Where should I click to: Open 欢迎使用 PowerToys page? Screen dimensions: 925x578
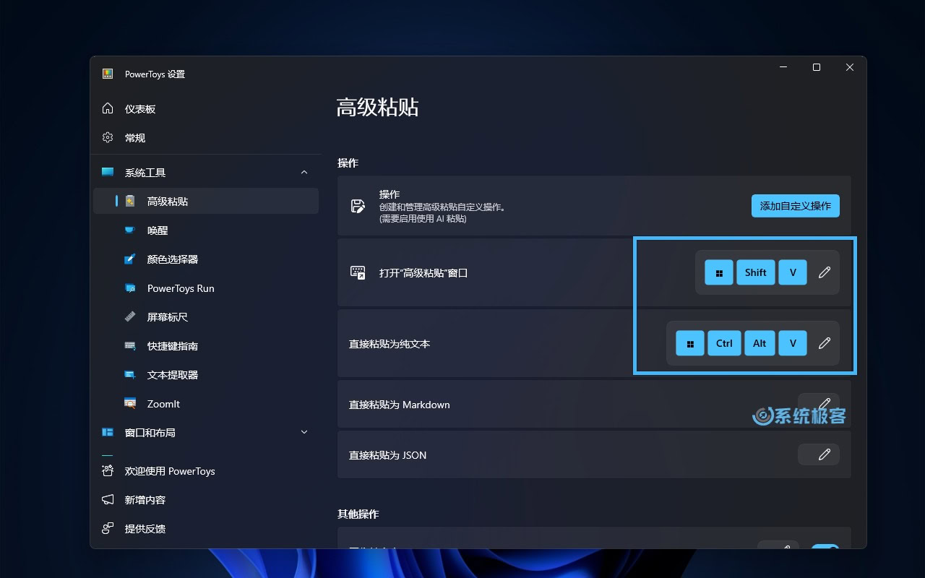click(206, 470)
